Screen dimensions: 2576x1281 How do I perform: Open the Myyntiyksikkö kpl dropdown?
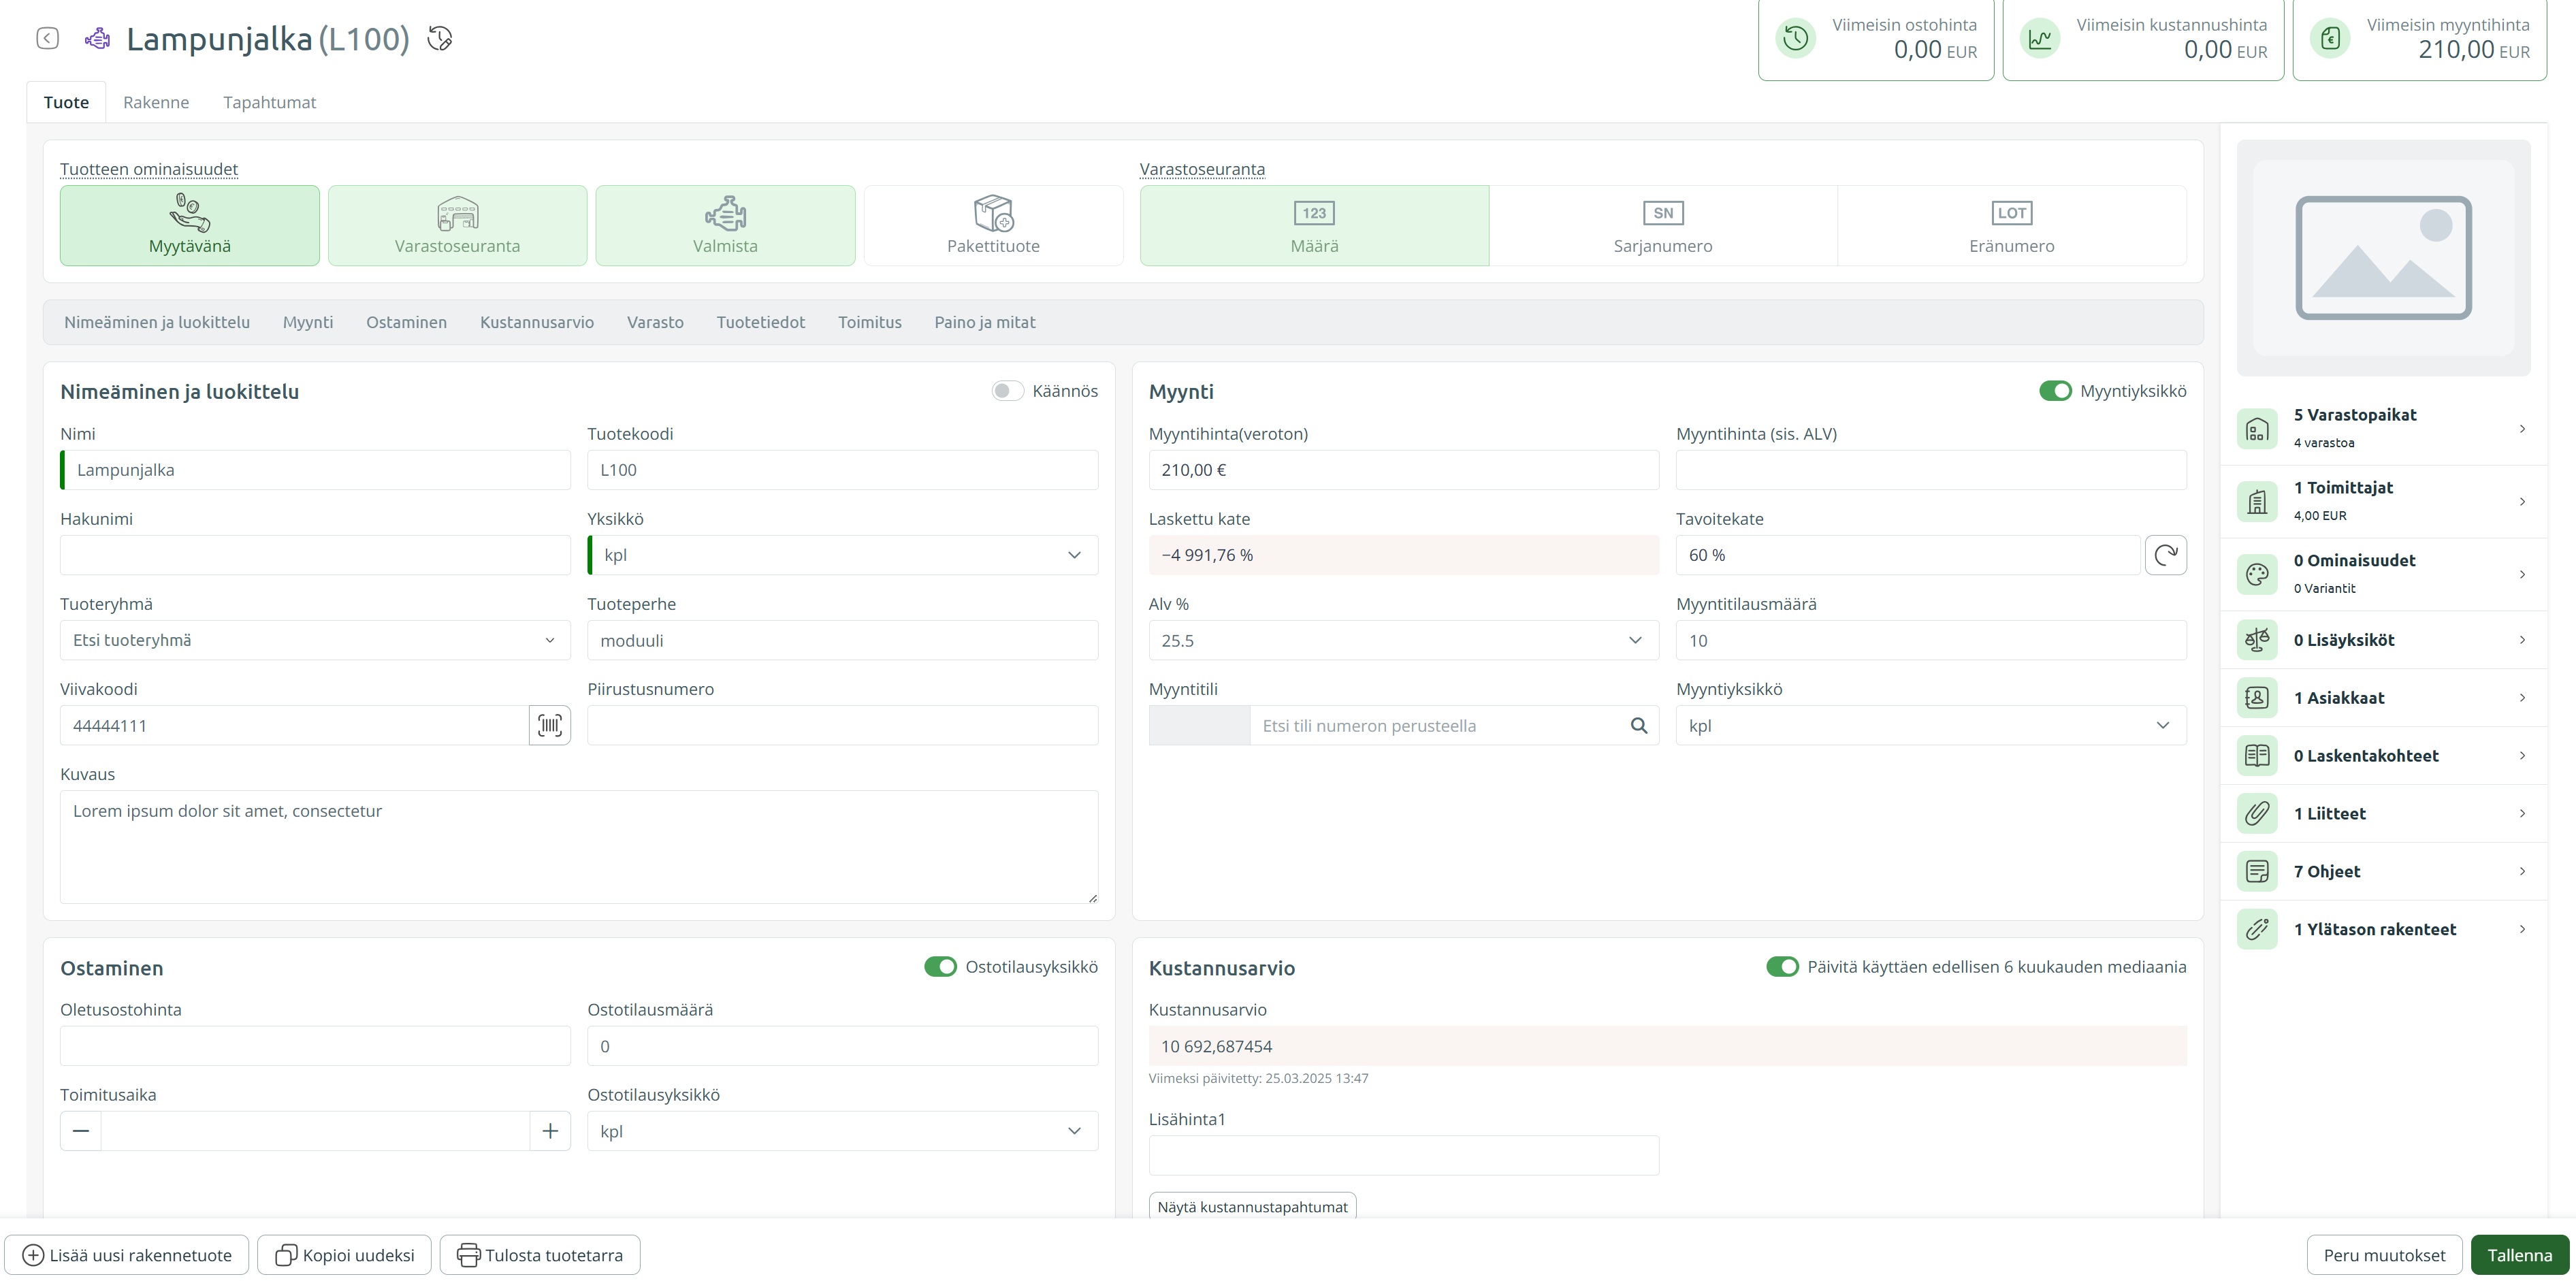point(1931,726)
